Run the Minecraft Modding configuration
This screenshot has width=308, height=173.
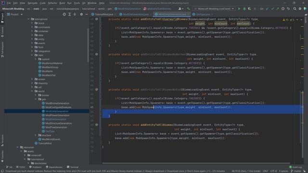(x=239, y=9)
